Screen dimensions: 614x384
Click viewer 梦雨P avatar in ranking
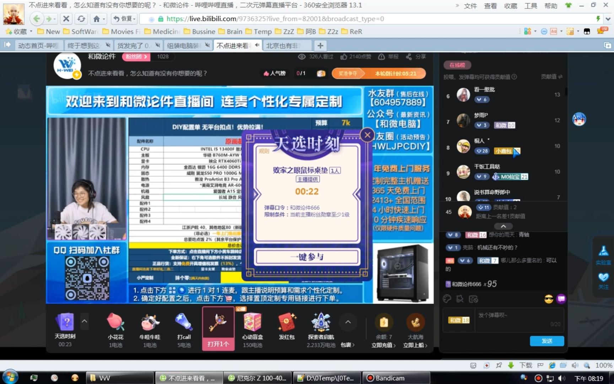(463, 121)
